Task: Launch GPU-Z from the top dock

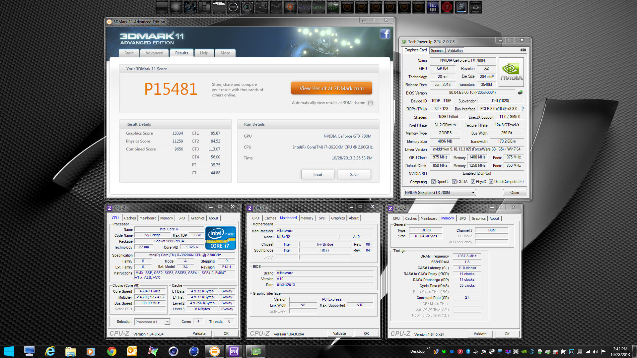Action: [x=318, y=7]
